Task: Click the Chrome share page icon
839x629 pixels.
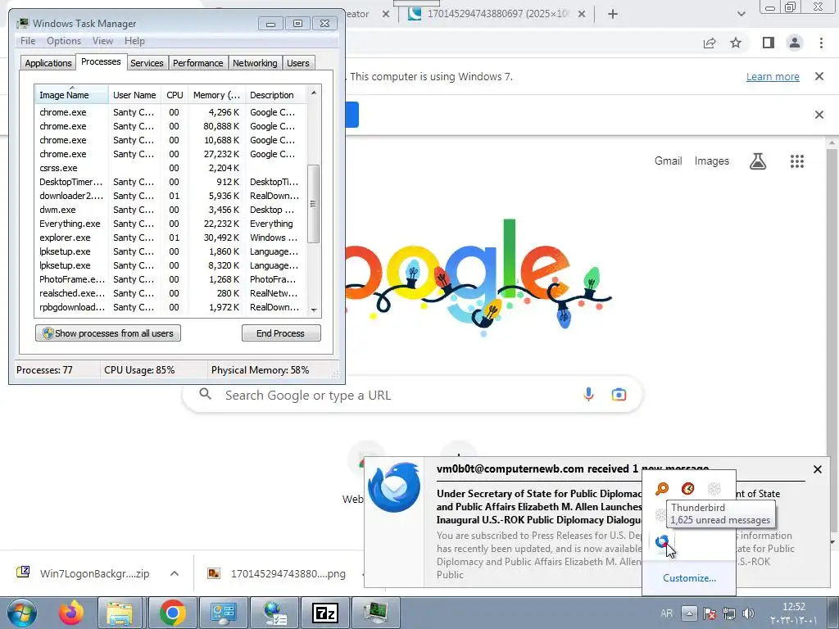Action: point(710,43)
